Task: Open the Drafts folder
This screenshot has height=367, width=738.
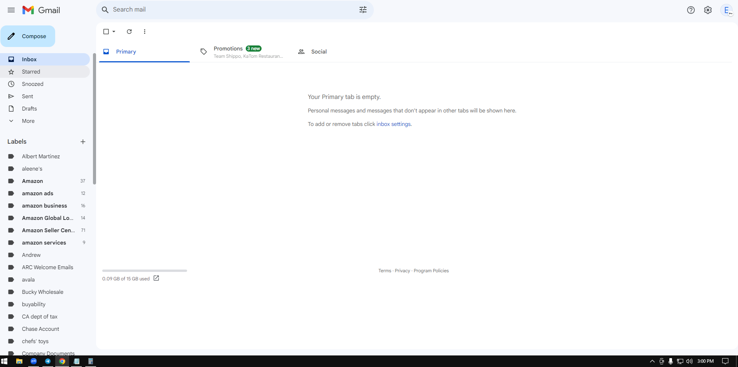Action: [x=45, y=109]
